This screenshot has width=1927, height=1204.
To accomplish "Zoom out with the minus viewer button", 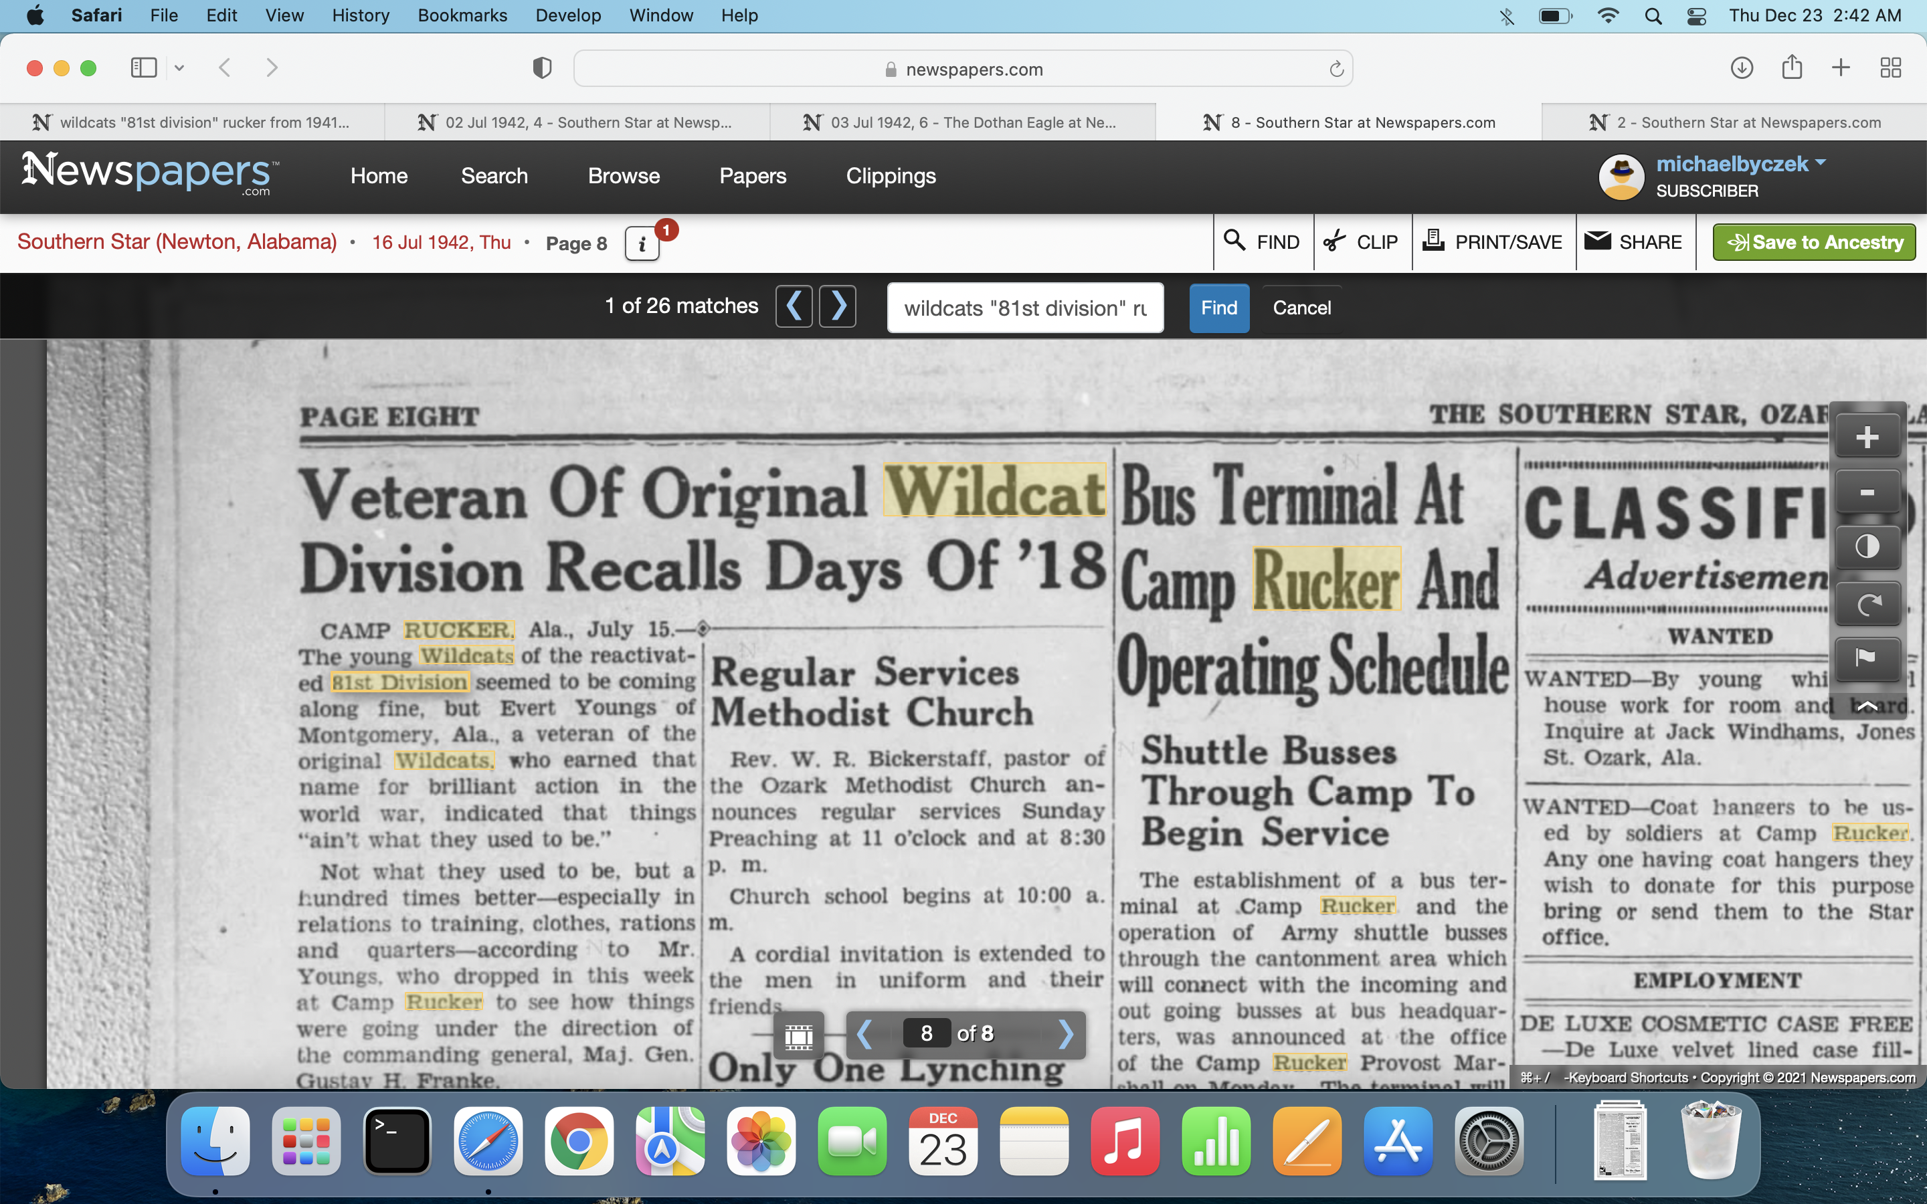I will 1867,493.
